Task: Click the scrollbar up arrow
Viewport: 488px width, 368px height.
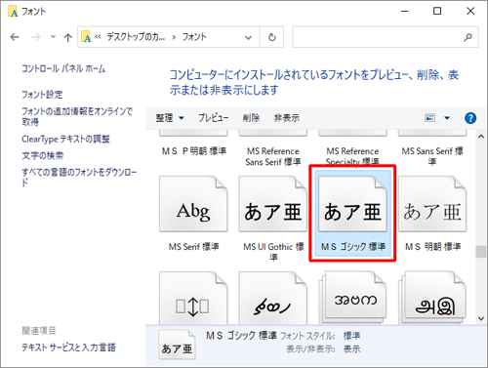Action: tap(481, 137)
